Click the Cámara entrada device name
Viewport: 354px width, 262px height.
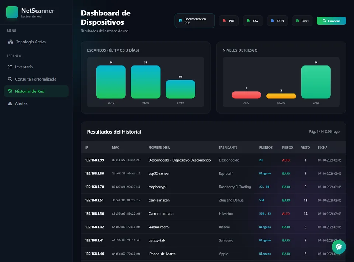tap(161, 213)
